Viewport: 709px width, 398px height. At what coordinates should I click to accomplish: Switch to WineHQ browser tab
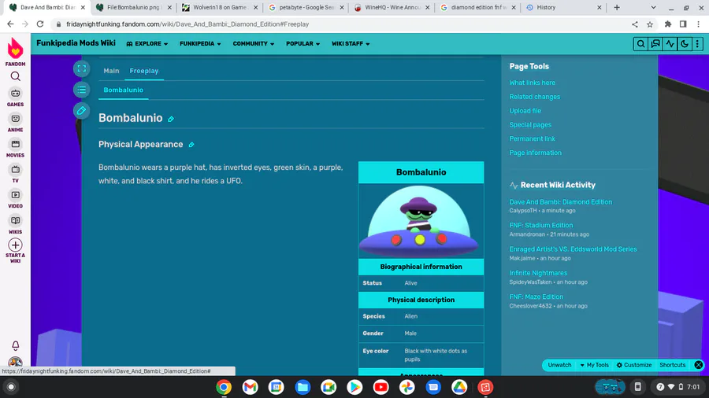pos(391,8)
